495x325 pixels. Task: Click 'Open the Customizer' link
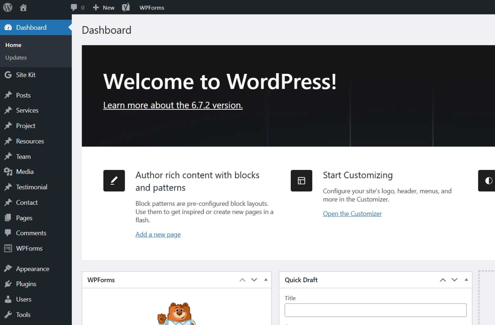coord(352,213)
